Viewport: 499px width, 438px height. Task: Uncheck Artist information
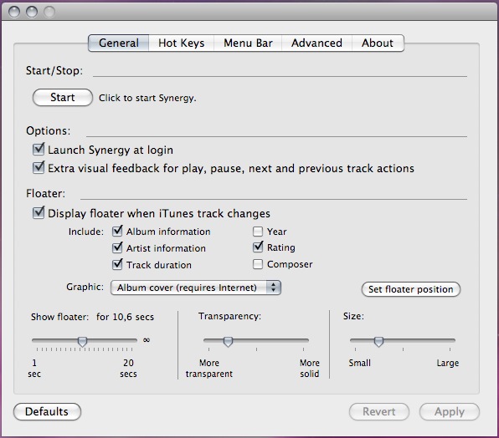click(x=117, y=247)
